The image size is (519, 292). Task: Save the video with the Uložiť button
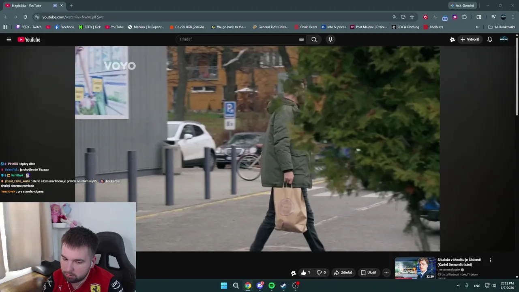click(369, 273)
